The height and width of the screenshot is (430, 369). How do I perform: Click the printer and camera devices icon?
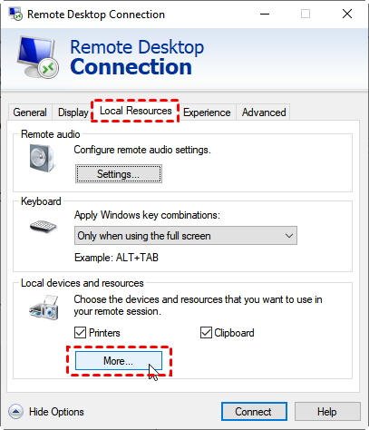pyautogui.click(x=44, y=308)
